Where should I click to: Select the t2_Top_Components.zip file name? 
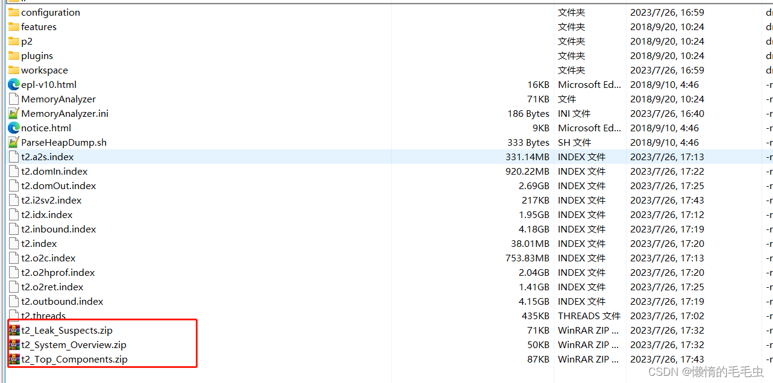pyautogui.click(x=74, y=359)
